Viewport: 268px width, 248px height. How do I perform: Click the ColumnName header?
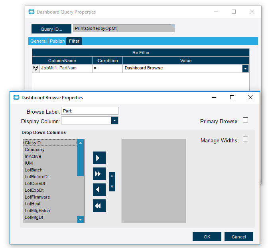coord(62,61)
